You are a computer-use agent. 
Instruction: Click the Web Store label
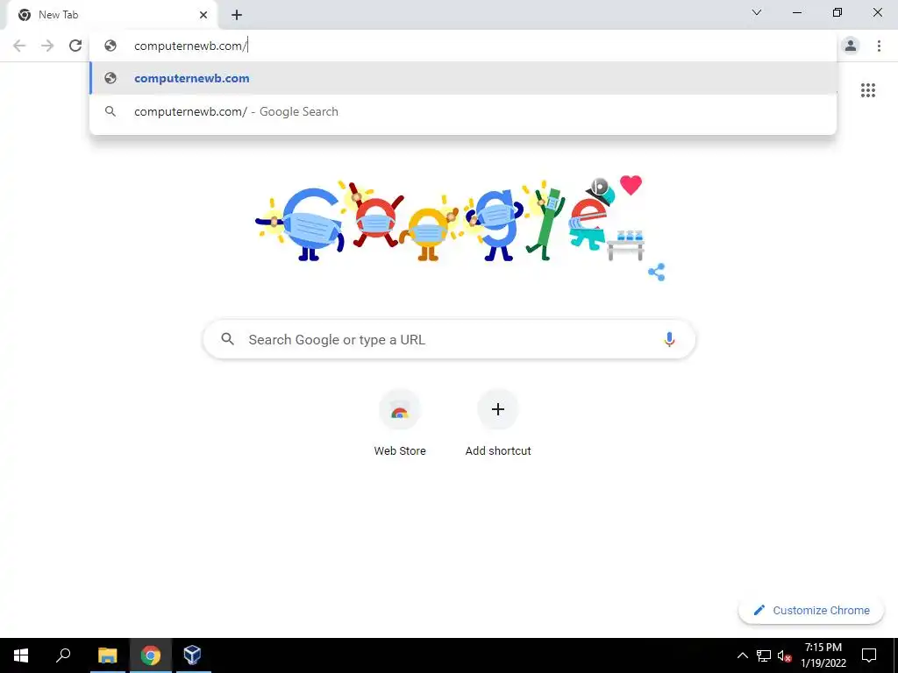pyautogui.click(x=400, y=451)
